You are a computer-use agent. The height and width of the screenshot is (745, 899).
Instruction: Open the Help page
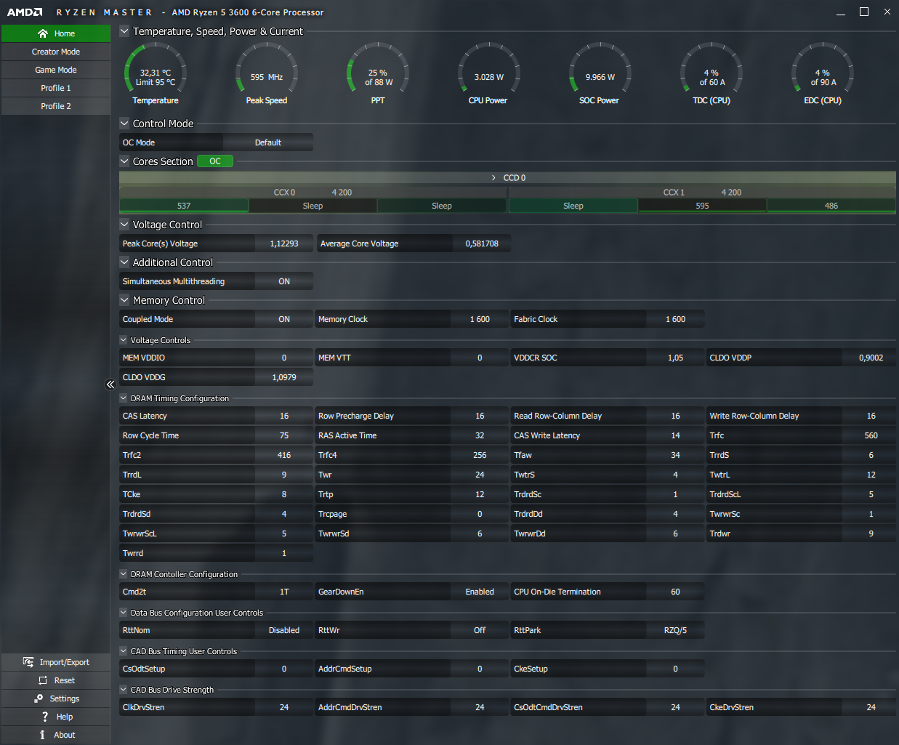click(x=55, y=717)
